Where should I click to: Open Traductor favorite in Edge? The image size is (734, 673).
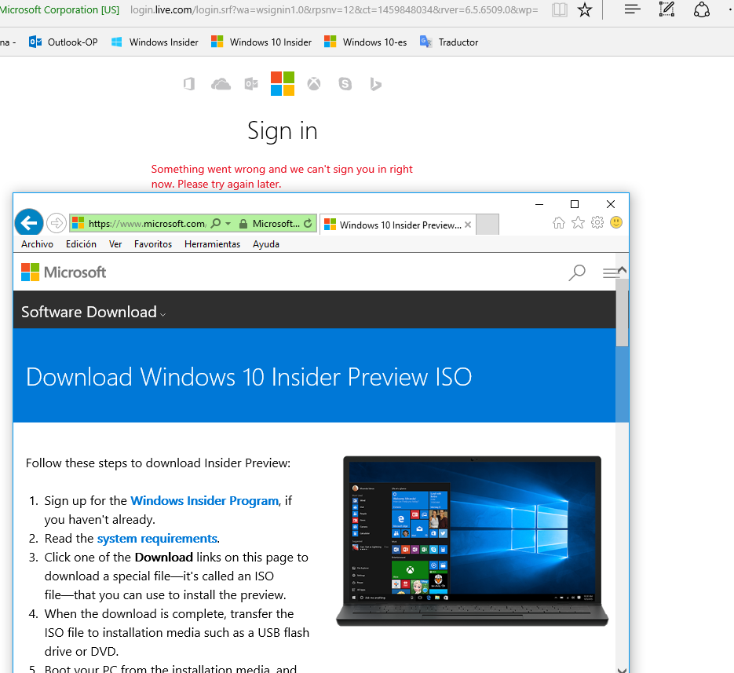449,42
